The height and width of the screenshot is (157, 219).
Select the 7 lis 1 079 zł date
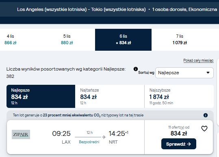(180, 40)
